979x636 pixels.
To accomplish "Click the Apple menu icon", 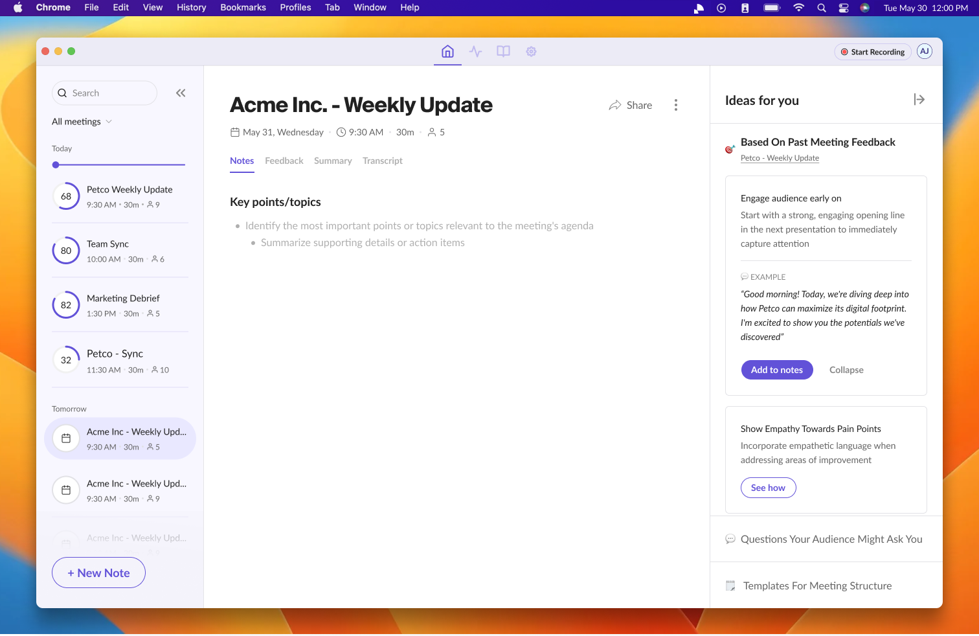I will [x=18, y=8].
